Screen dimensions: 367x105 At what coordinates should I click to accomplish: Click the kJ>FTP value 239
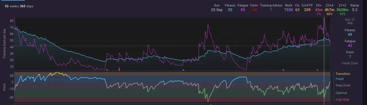[307, 10]
